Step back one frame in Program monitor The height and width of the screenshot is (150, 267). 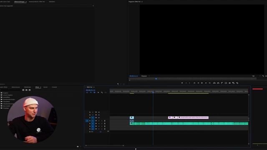tap(198, 83)
